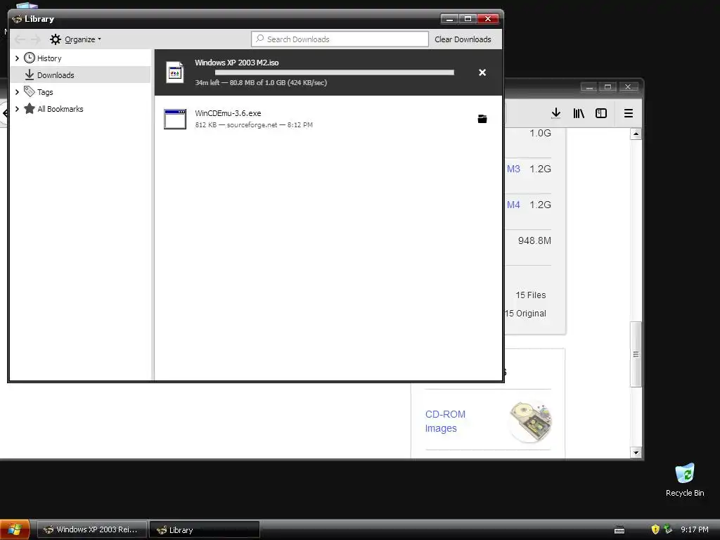Click the download progress bar
720x540 pixels.
(334, 72)
